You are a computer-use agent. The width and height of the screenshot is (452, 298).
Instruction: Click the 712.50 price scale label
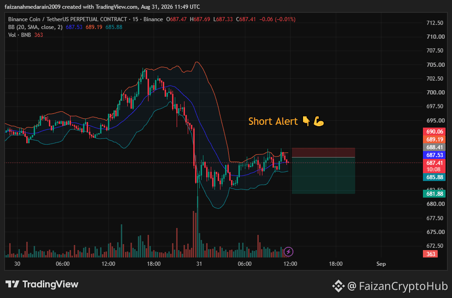coord(435,23)
